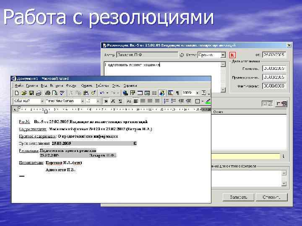The image size is (302, 226).
Task: Toggle the Drawing toolbar icon
Action: tap(162, 93)
